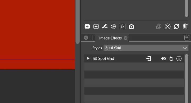
Task: Close the Image Effects tab
Action: (x=125, y=38)
